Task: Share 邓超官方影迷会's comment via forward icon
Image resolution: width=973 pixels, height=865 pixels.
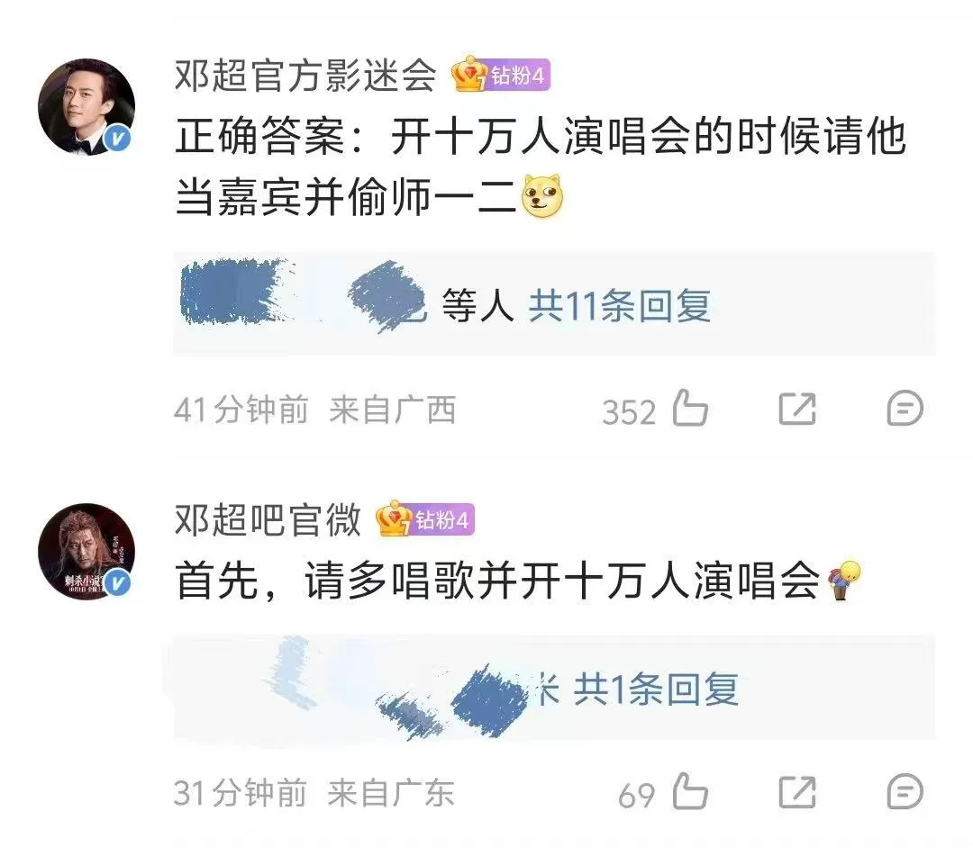Action: (x=797, y=409)
